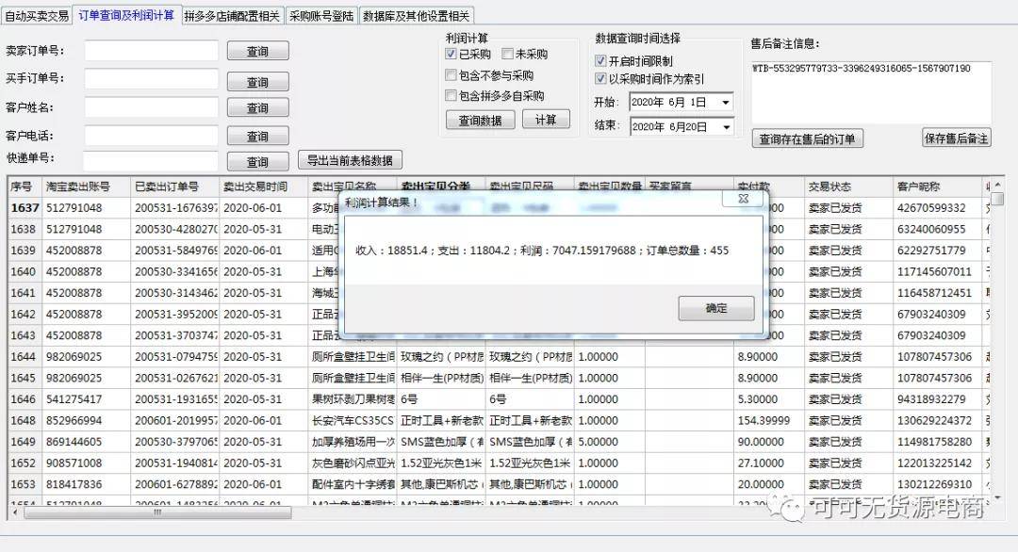Focus the 卖家订单号 input field

click(151, 51)
